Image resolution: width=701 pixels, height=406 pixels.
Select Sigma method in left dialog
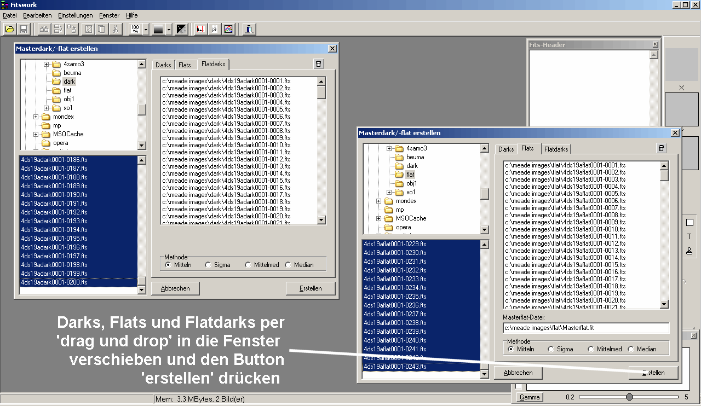(208, 265)
